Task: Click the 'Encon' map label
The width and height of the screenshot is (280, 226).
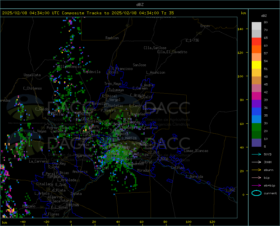Action: 205,26
